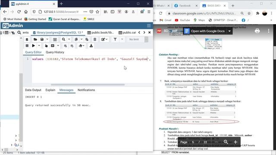Click the Filter funnel icon

[115, 39]
